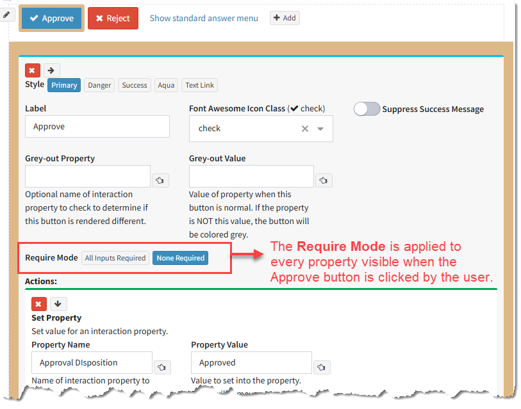Select the Danger style
Image resolution: width=521 pixels, height=409 pixels.
point(99,85)
